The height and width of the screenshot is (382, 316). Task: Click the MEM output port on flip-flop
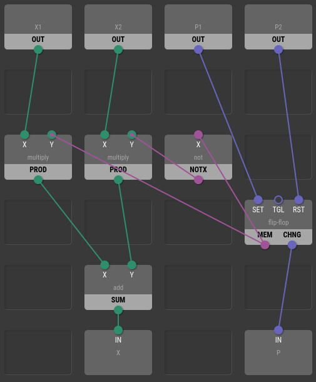tap(265, 245)
